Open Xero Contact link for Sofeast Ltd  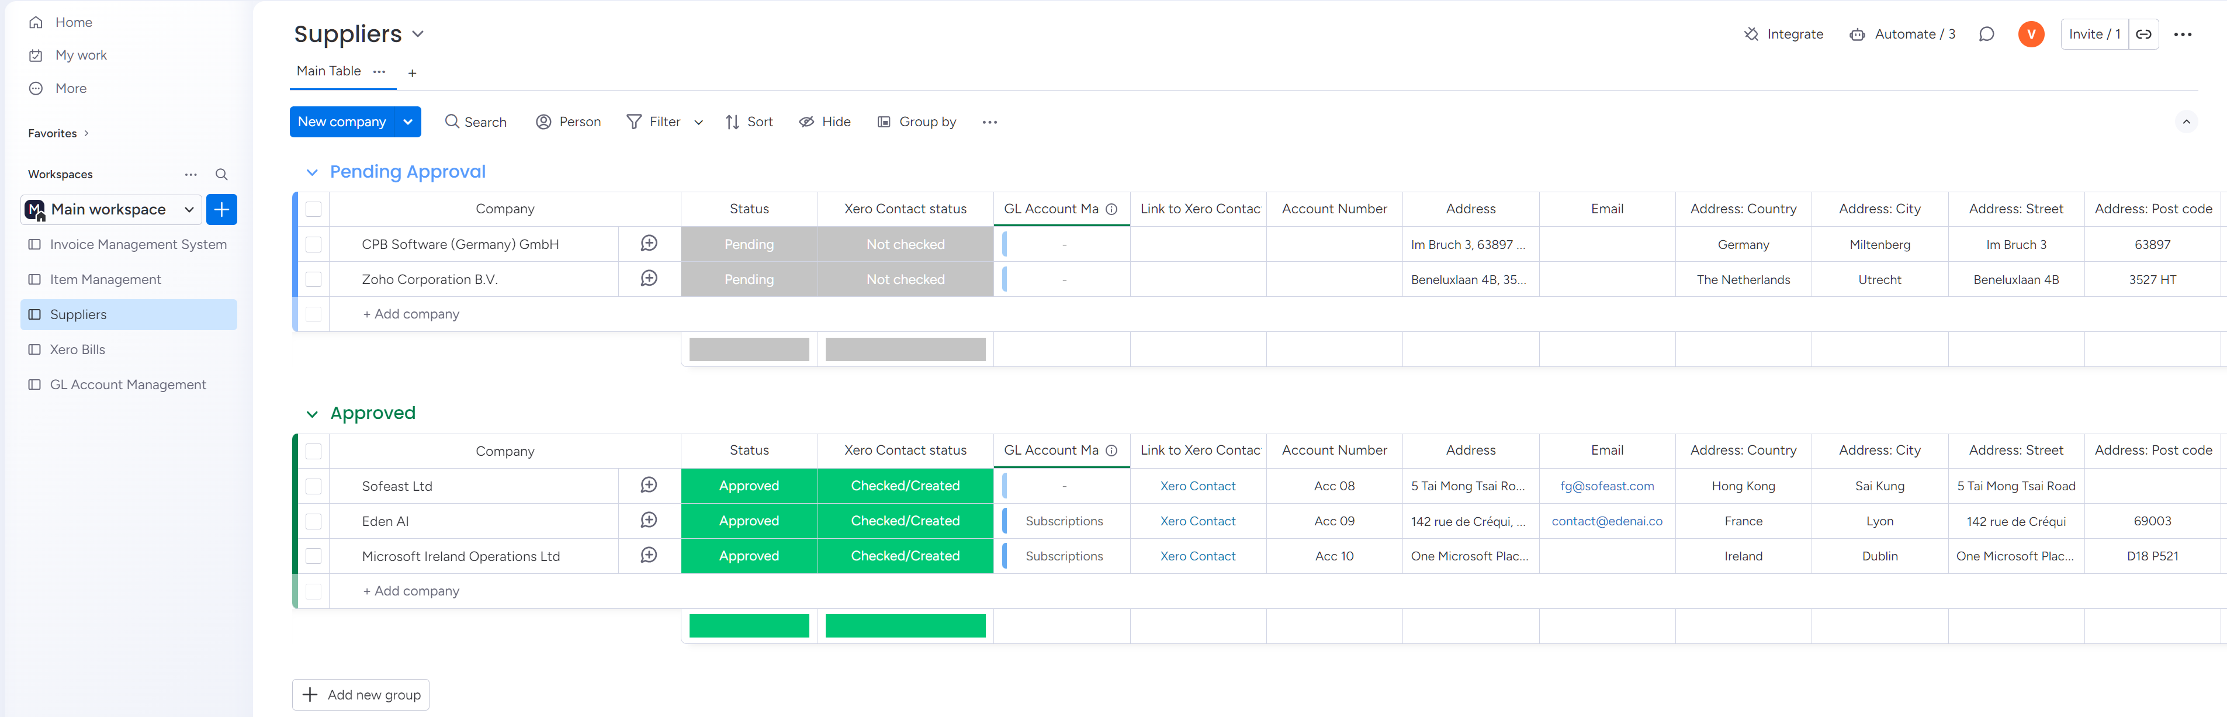click(x=1197, y=486)
